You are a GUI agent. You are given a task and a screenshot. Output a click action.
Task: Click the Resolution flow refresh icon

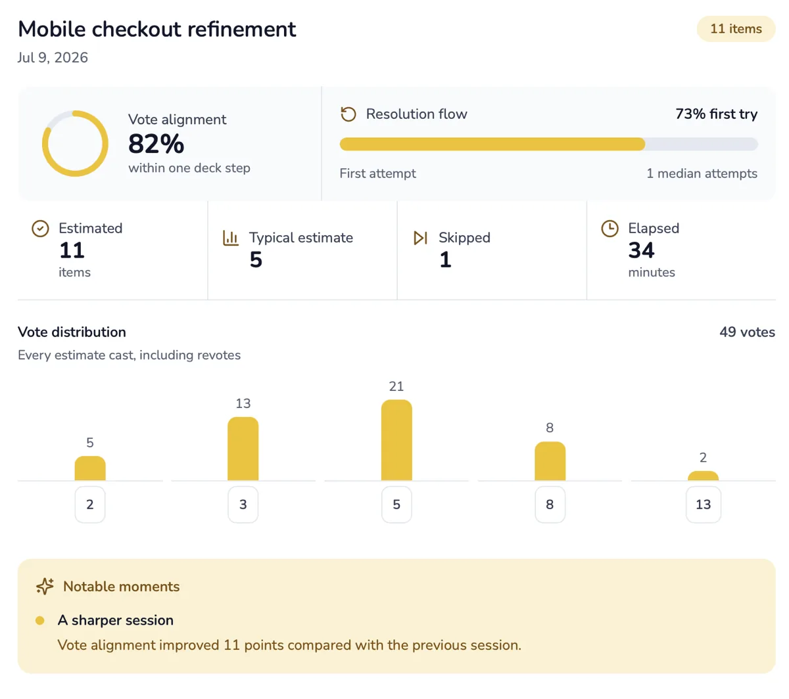(348, 114)
